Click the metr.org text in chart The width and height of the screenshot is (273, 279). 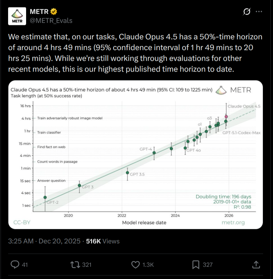click(x=233, y=222)
